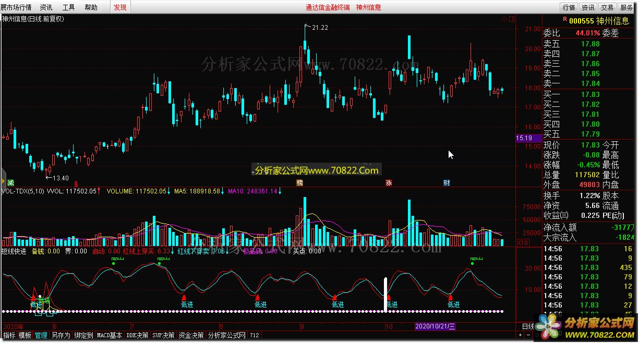Click the red $ marker on the chart
The height and width of the screenshot is (343, 639).
pyautogui.click(x=76, y=183)
